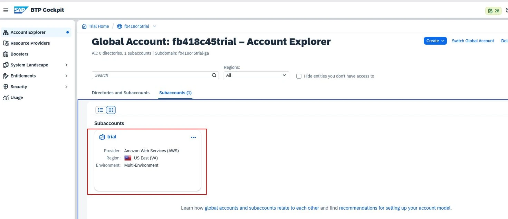The image size is (508, 219).
Task: Click the SAP logo
Action: 21,10
